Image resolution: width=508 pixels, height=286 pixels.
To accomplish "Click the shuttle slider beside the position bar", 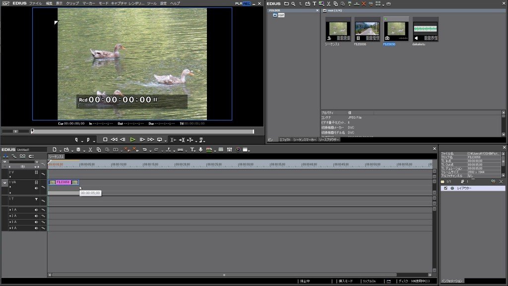I will pos(15,131).
